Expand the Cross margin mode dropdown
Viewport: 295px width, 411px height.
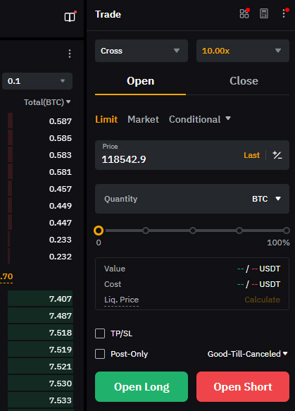[x=142, y=51]
